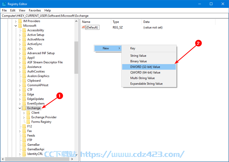The height and width of the screenshot is (162, 229).
Task: Click the IM Providers folder icon
Action: 20,21
